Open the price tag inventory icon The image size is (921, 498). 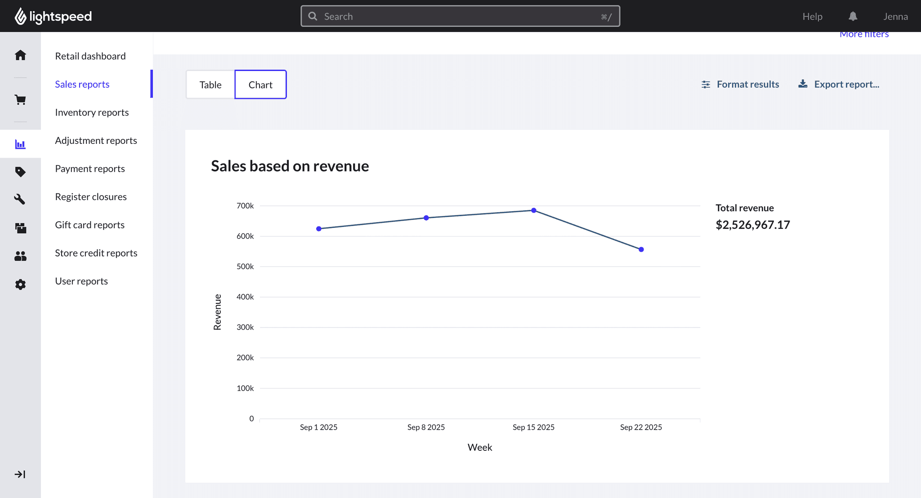[20, 172]
